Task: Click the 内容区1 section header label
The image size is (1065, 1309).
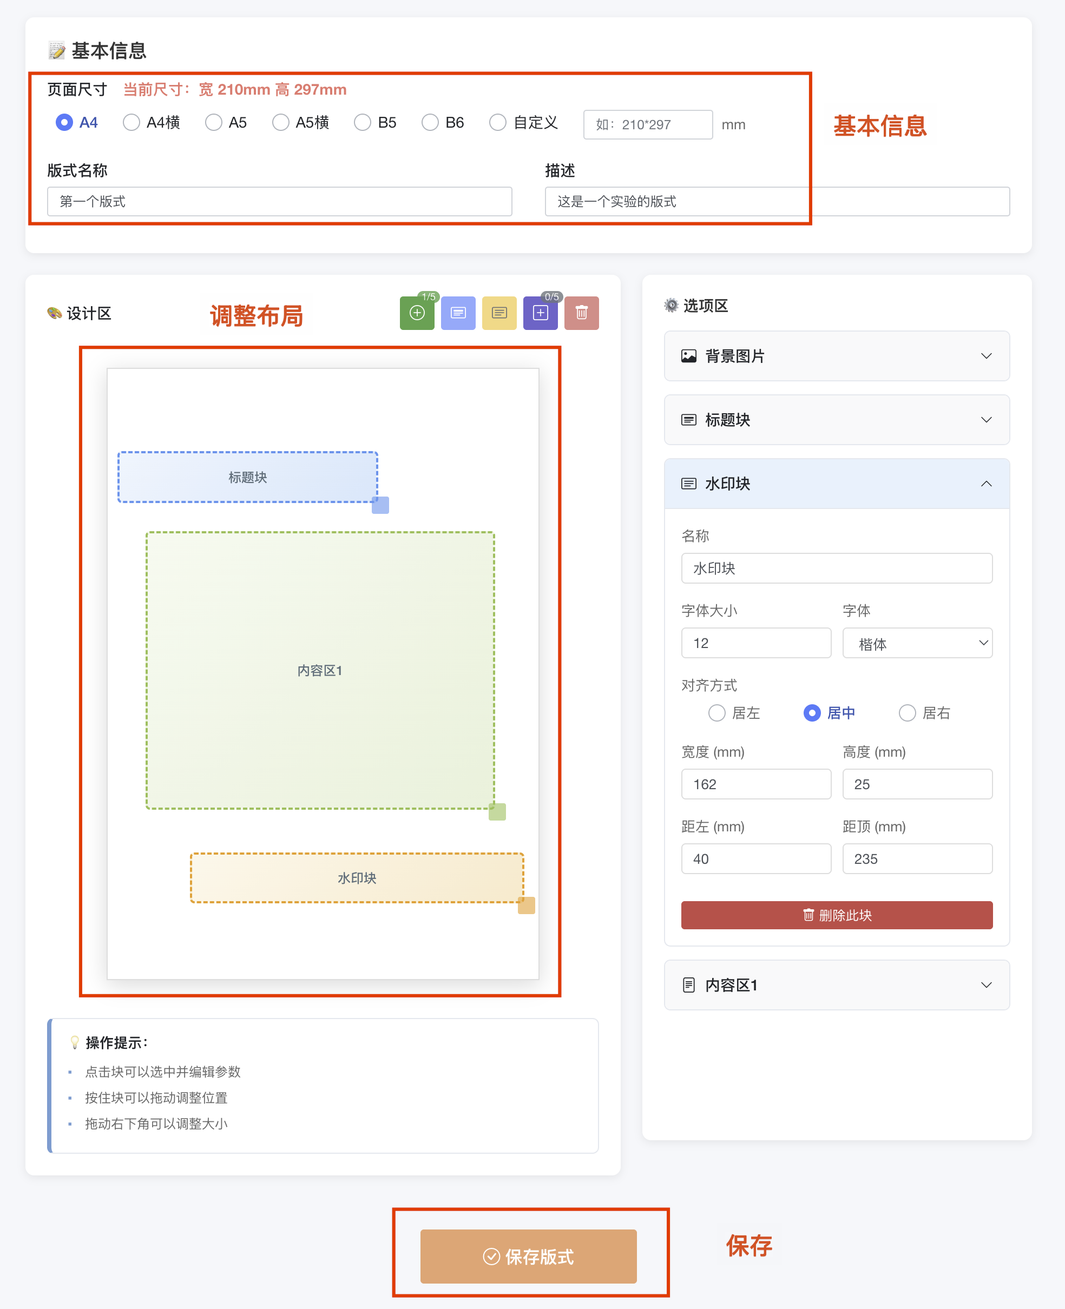Action: click(731, 986)
